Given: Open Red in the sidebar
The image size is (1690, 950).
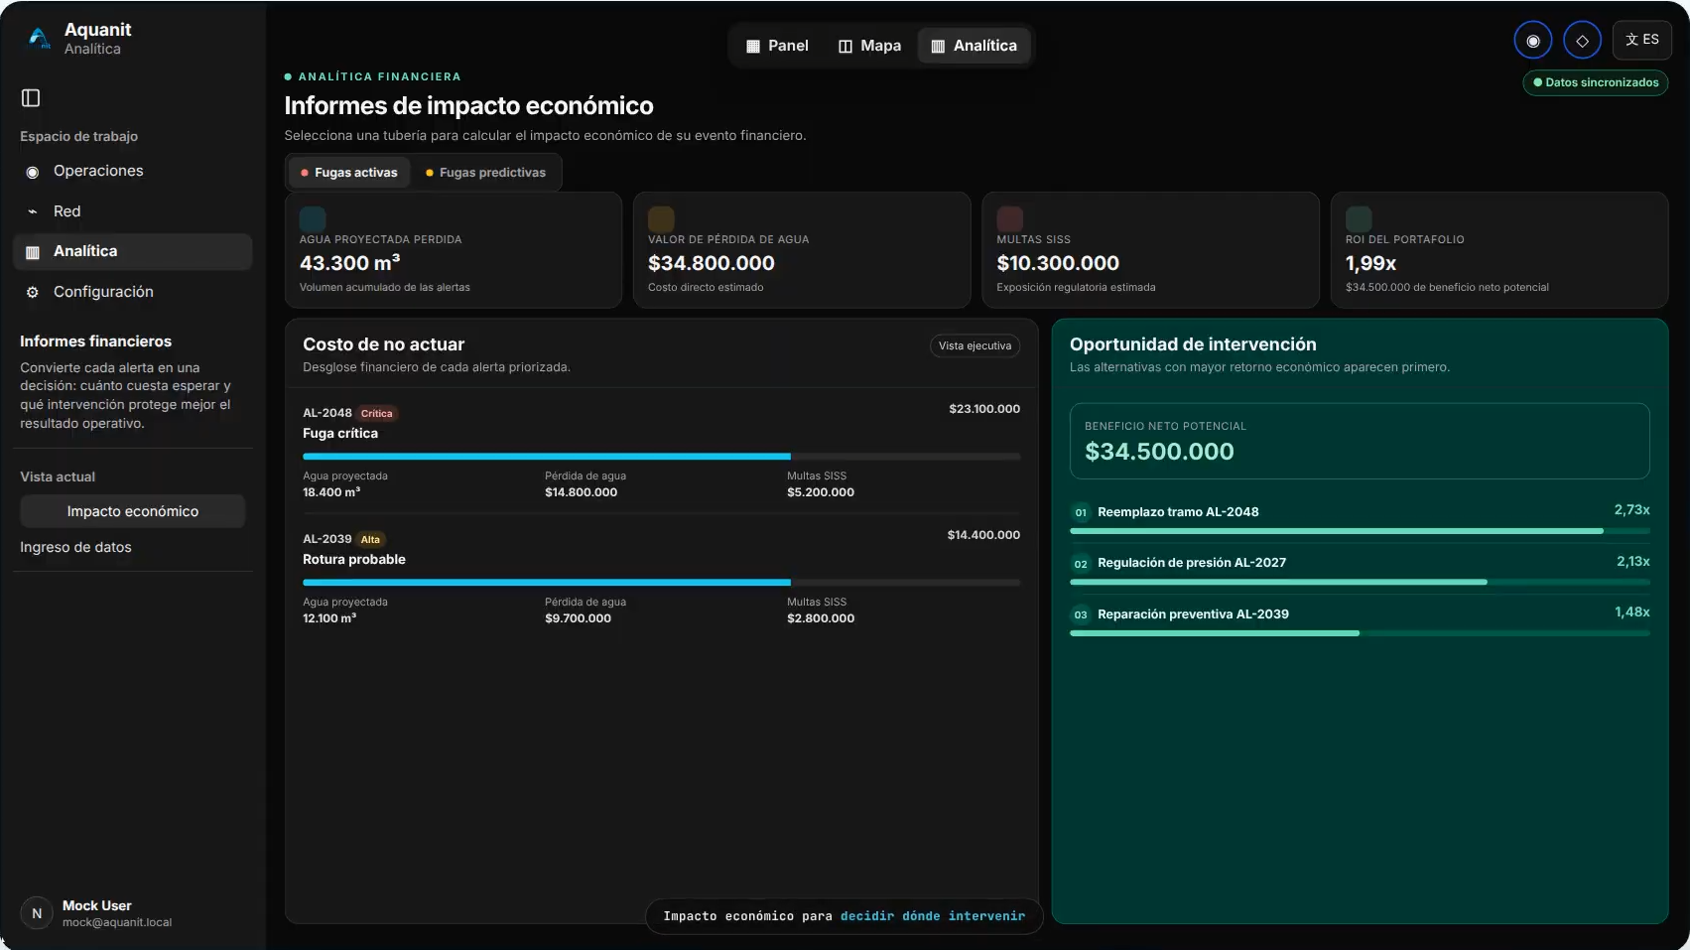Looking at the screenshot, I should pos(132,211).
